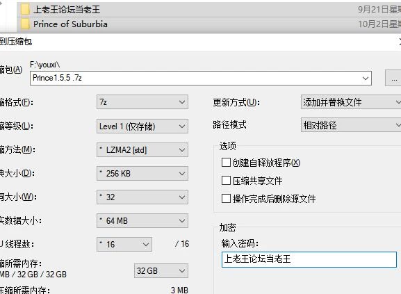Viewport: 401px width, 294px height.
Task: Select folder icon of Prince of Suburbia
Action: [25, 24]
